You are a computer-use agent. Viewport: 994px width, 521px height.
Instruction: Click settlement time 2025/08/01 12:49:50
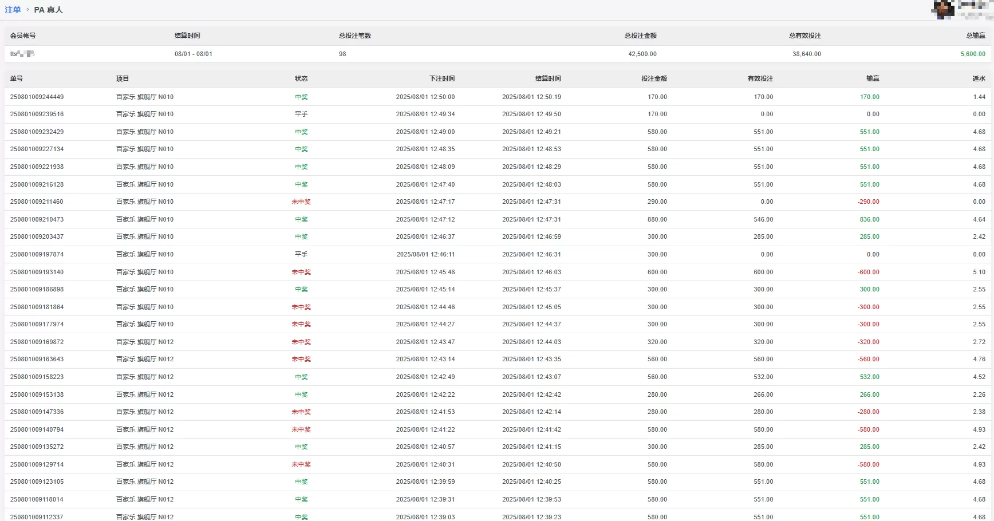(531, 114)
